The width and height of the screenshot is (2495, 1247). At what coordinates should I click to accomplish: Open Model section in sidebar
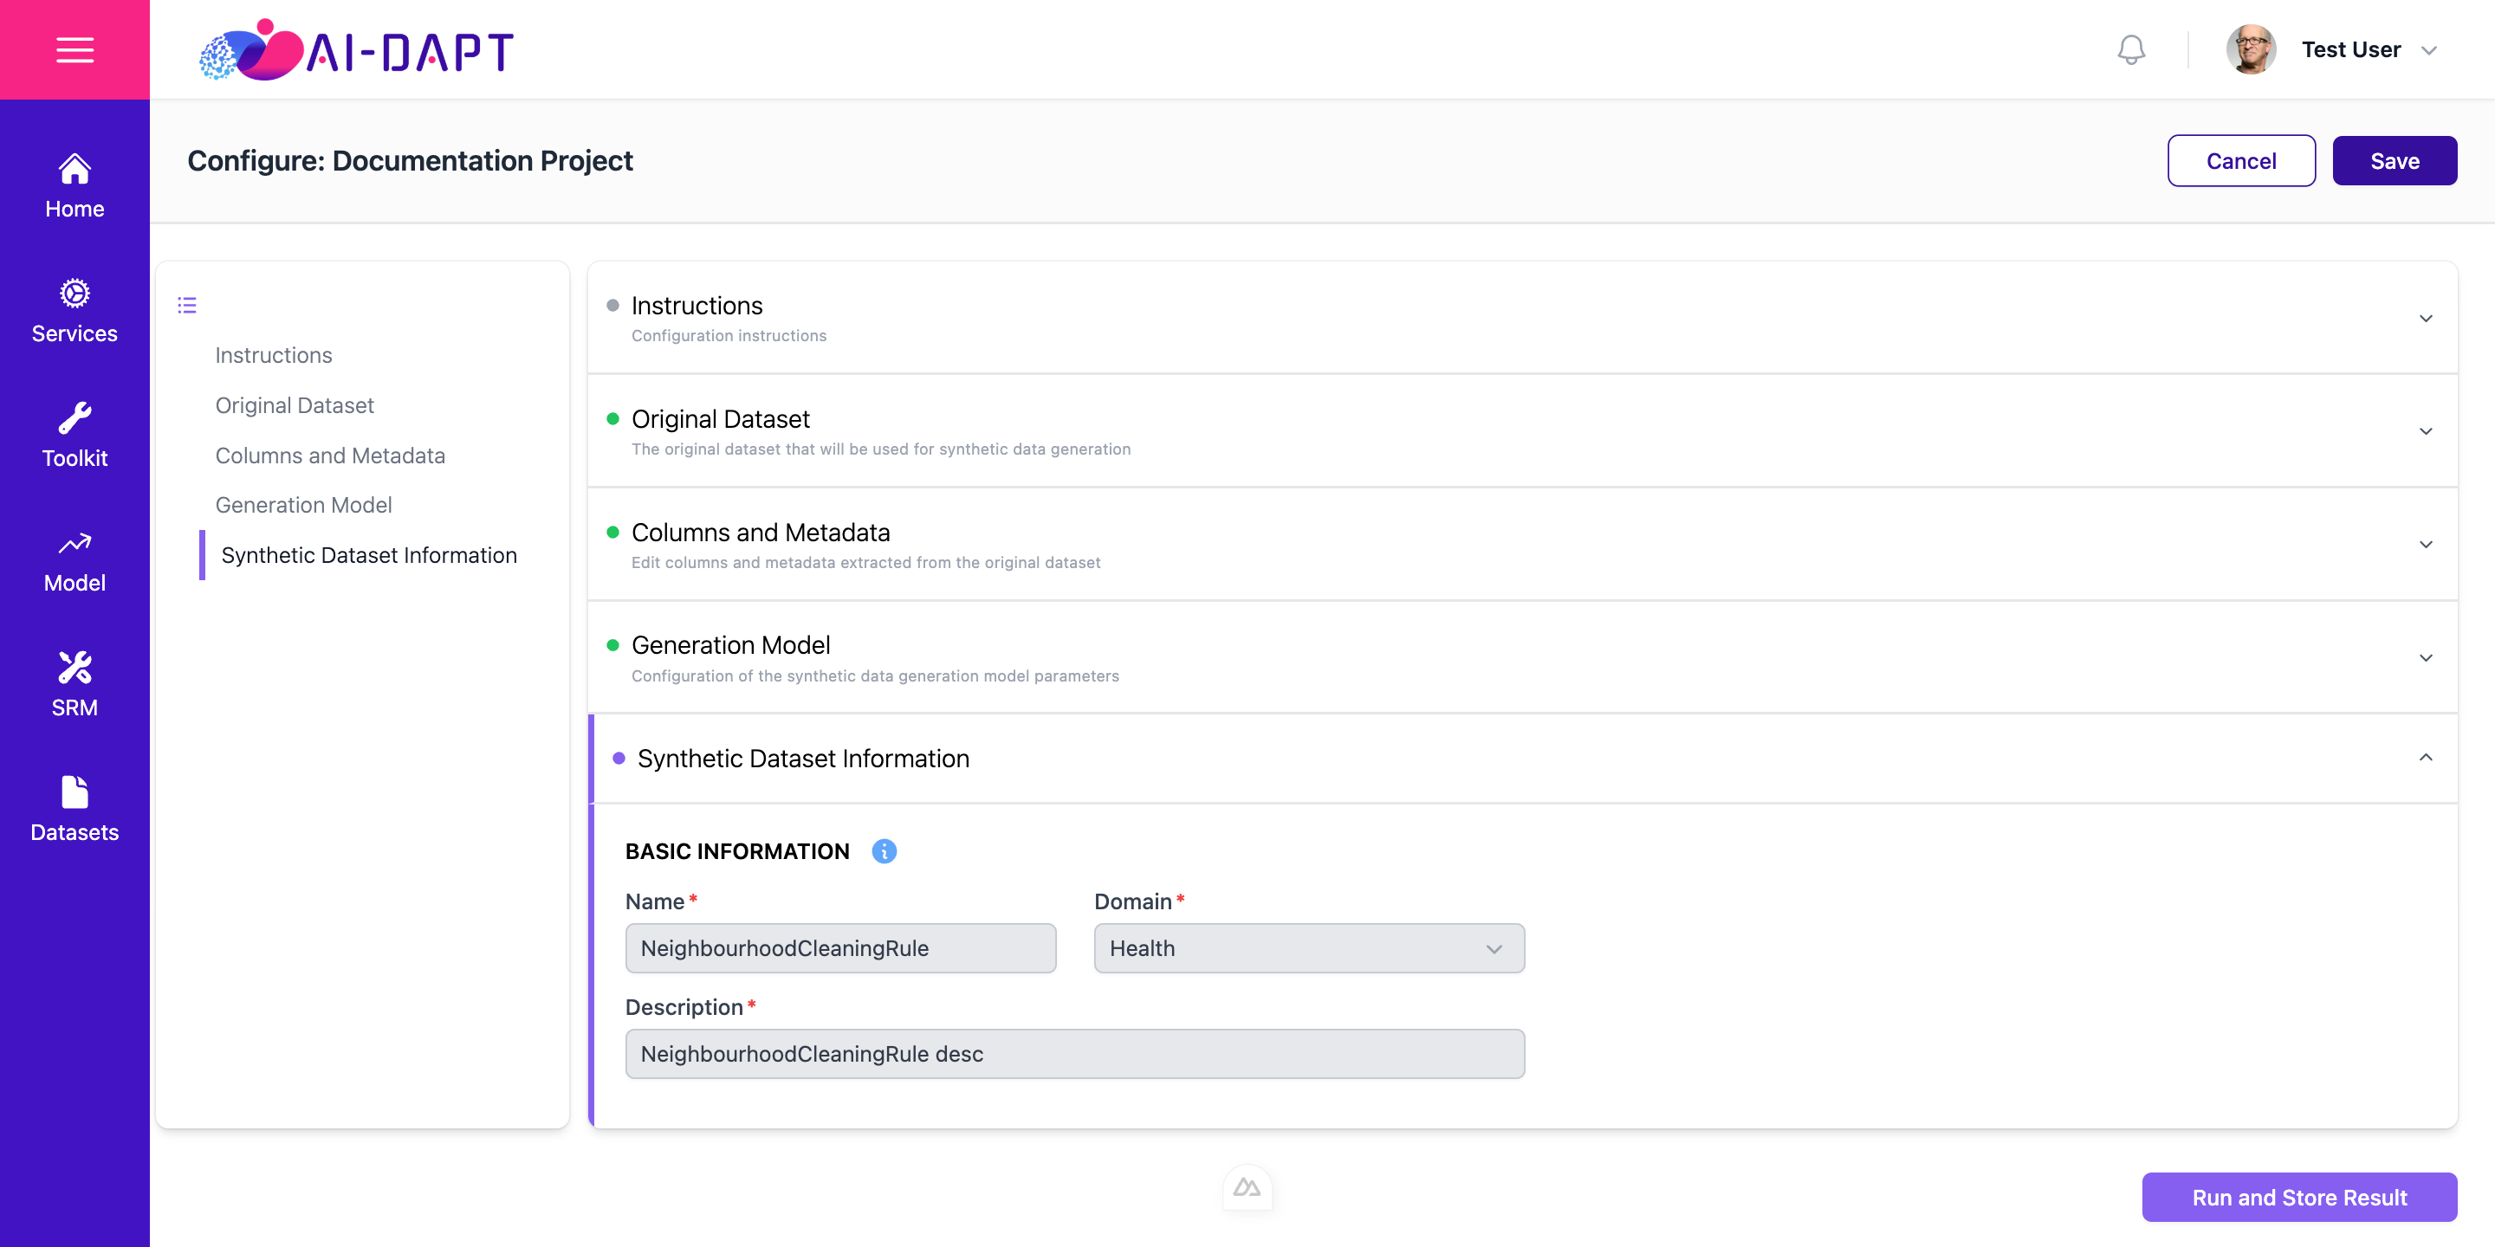75,560
